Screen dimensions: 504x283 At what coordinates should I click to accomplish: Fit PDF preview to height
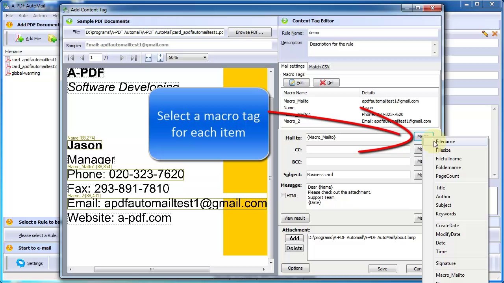[x=160, y=58]
